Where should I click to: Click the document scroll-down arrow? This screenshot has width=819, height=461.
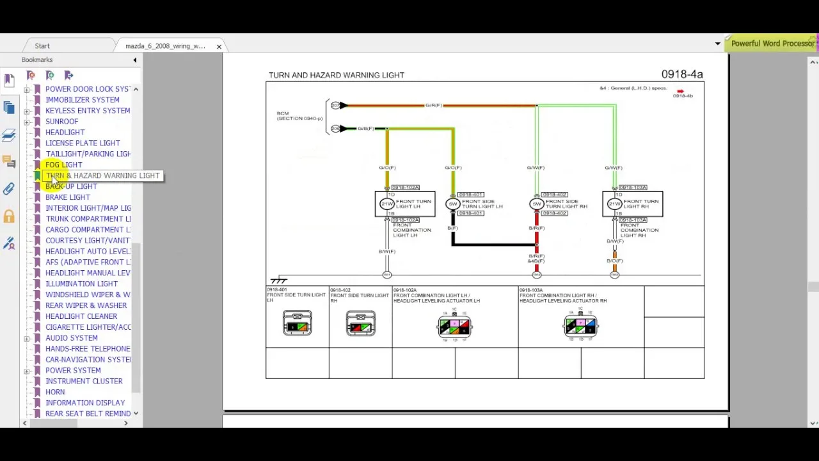(x=813, y=423)
